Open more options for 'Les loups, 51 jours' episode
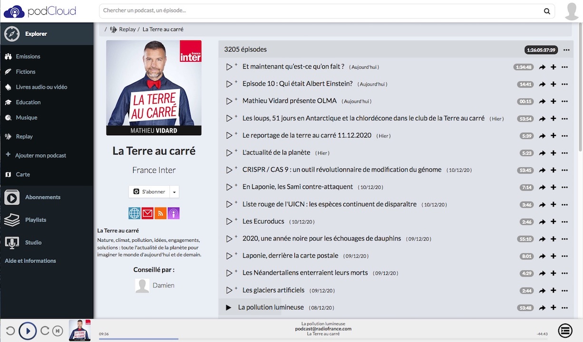This screenshot has width=583, height=342. tap(564, 119)
